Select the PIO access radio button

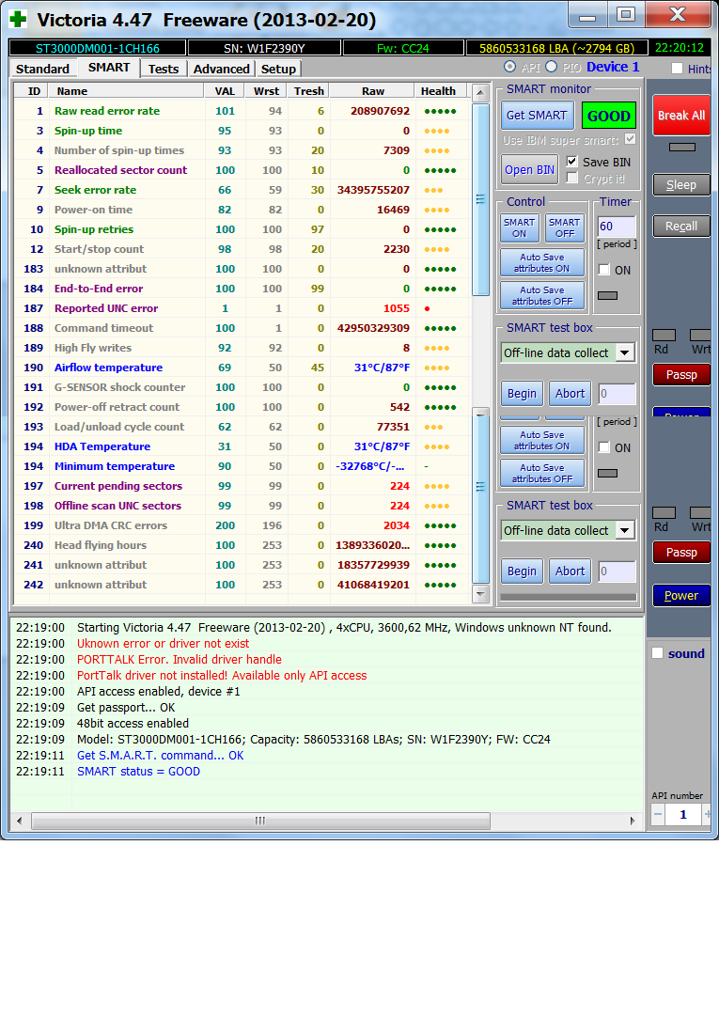[x=551, y=67]
